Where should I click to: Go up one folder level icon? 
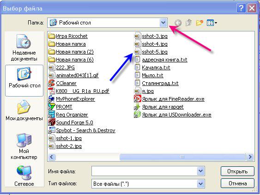tap(189, 23)
